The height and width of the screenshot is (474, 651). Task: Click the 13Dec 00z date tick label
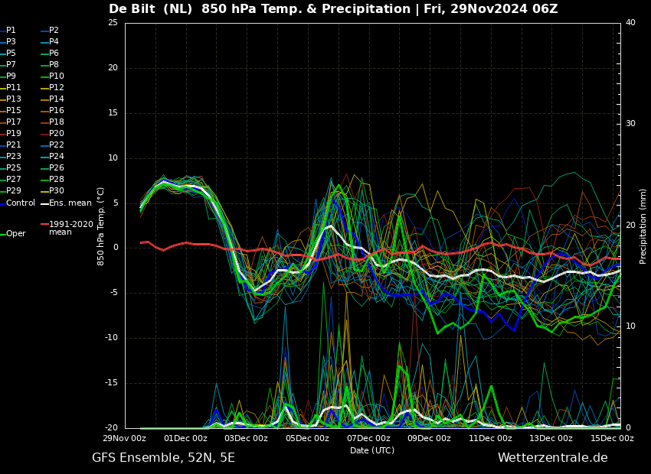[551, 438]
